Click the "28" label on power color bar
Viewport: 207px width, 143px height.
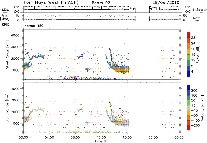[193, 38]
